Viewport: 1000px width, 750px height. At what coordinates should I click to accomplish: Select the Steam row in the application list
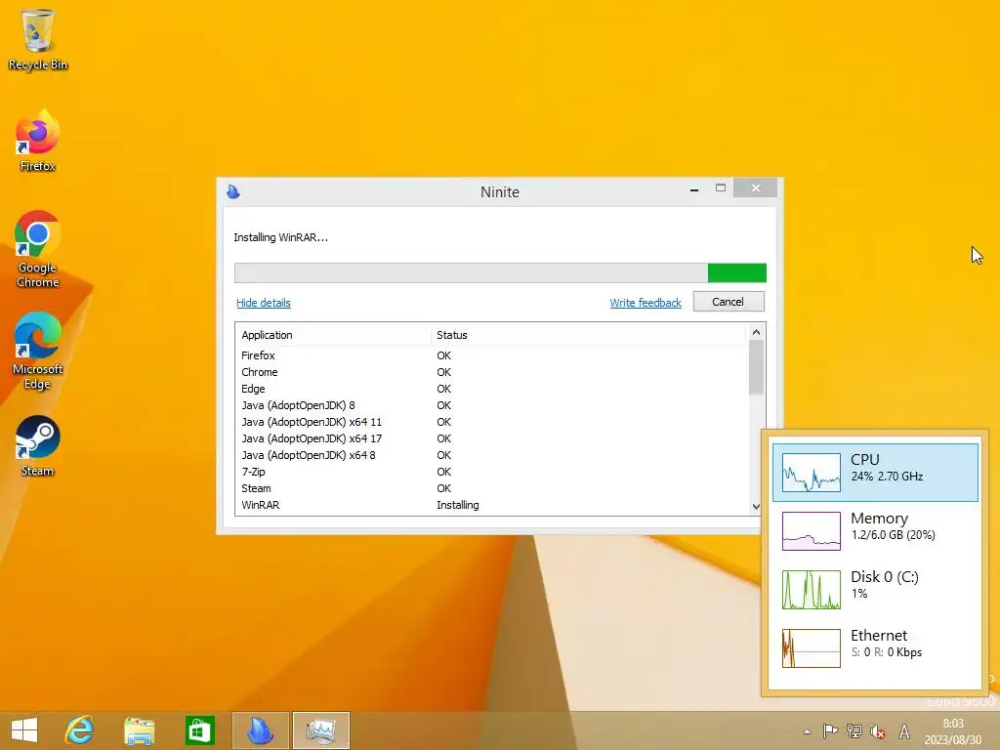point(491,488)
